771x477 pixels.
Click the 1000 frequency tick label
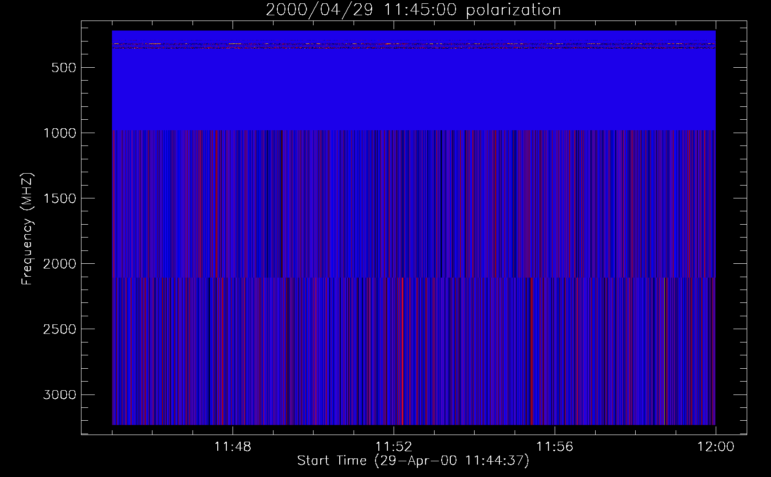click(x=60, y=133)
